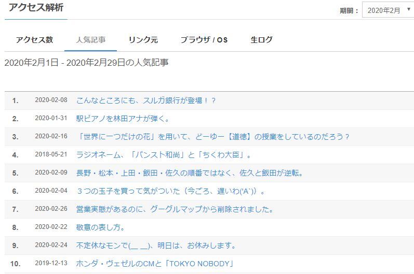
Task: Click the 2020年2月1日 - 2020年2月29日の人気記事 heading
Action: [87, 63]
